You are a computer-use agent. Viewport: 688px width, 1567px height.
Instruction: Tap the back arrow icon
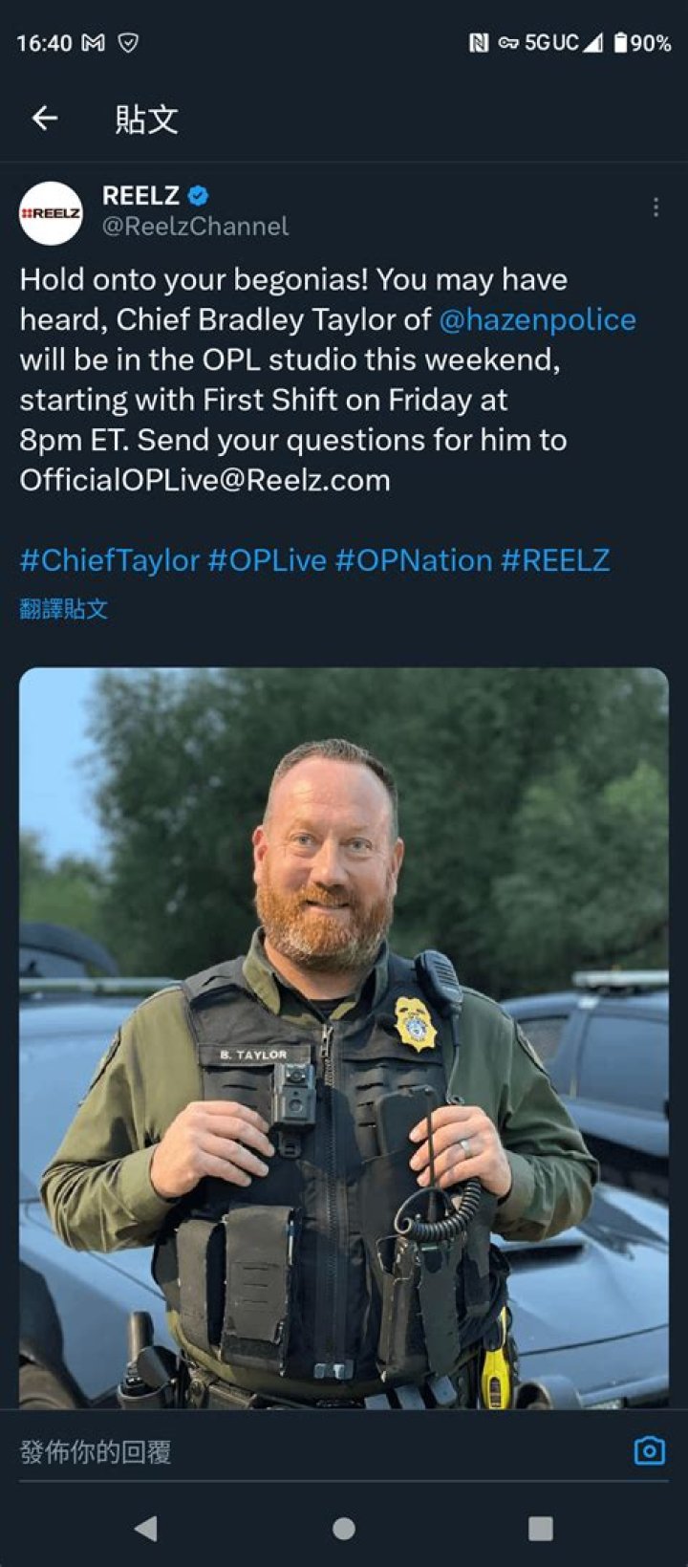point(45,118)
